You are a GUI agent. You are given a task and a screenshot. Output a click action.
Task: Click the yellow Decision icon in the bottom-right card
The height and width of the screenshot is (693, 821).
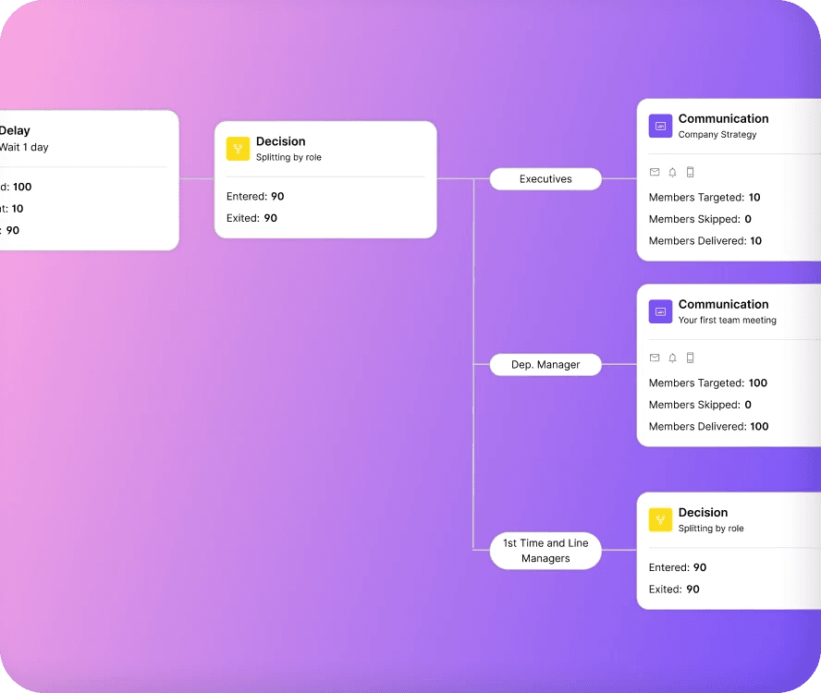(x=660, y=519)
